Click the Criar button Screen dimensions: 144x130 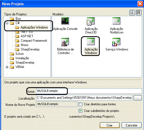coord(110,125)
